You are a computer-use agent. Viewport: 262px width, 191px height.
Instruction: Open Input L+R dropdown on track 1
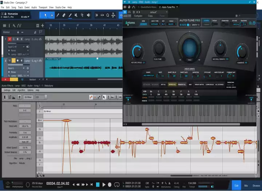click(16, 47)
